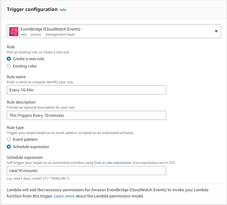Click the "events" tag under EventBridge
Viewport: 227px width, 205px height.
36,34
